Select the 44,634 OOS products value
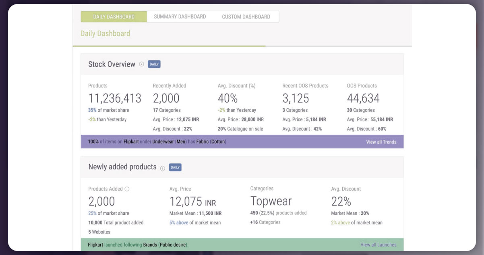The image size is (484, 255). pos(363,98)
